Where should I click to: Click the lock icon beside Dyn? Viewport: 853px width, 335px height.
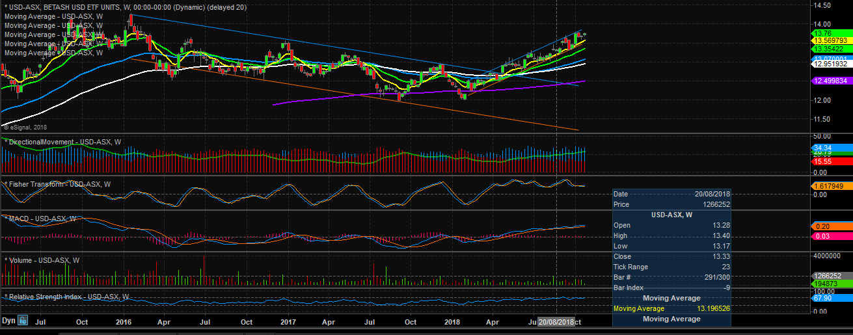[x=22, y=321]
